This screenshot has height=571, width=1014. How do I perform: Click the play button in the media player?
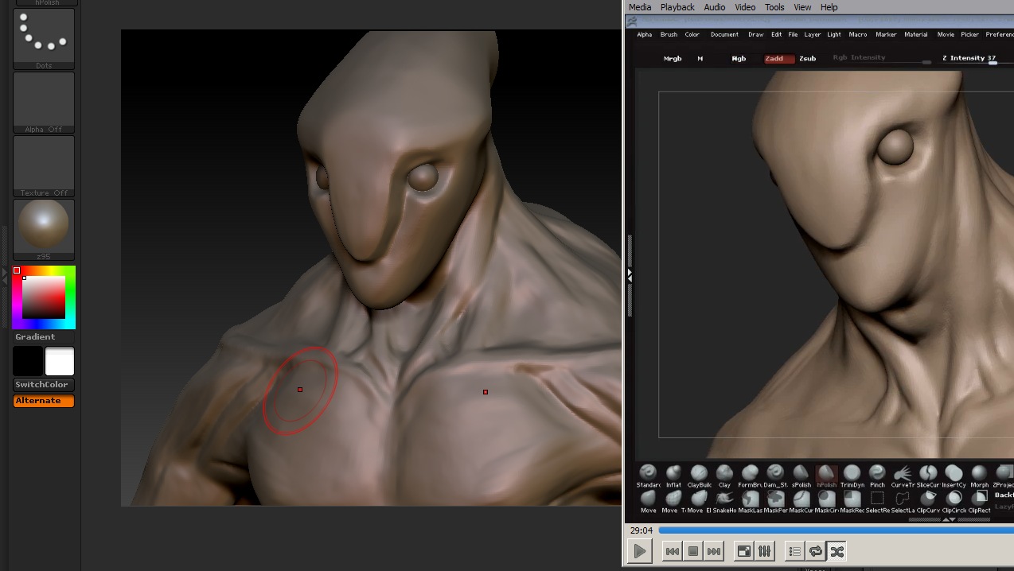(640, 551)
